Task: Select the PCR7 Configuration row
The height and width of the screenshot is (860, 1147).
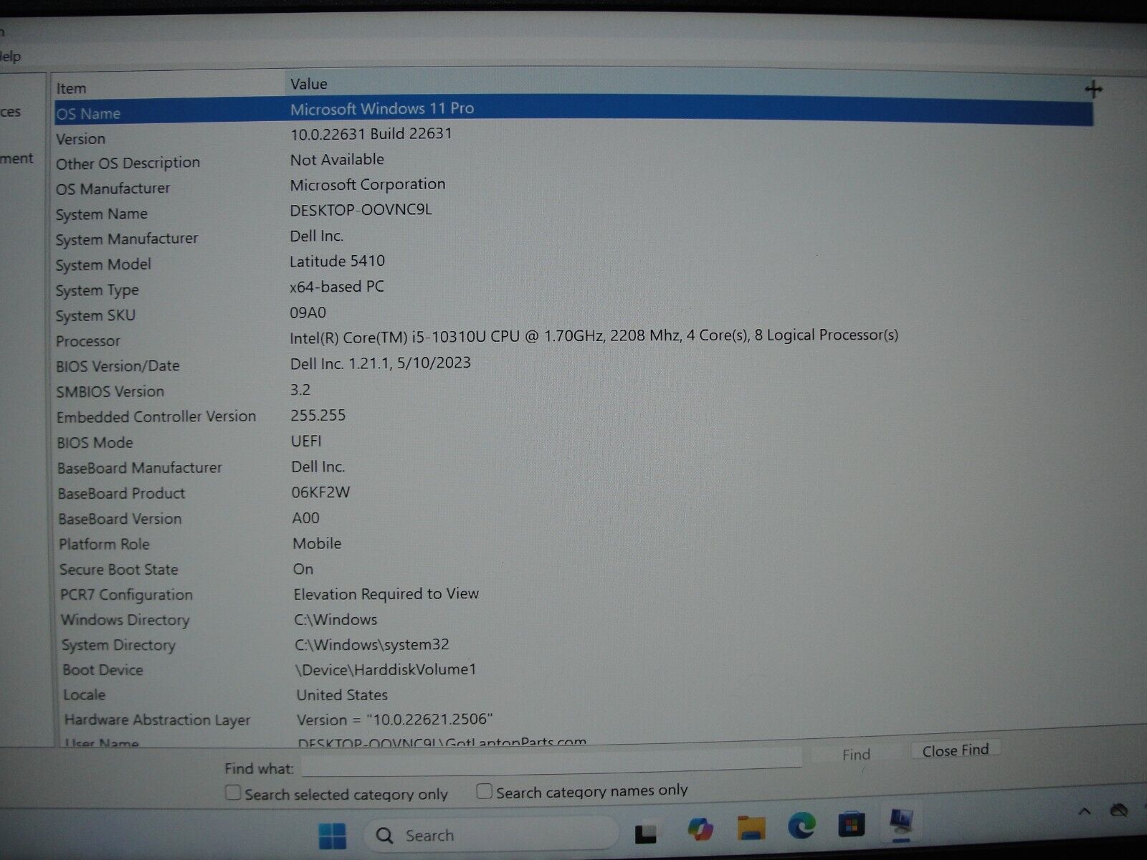Action: (x=573, y=594)
